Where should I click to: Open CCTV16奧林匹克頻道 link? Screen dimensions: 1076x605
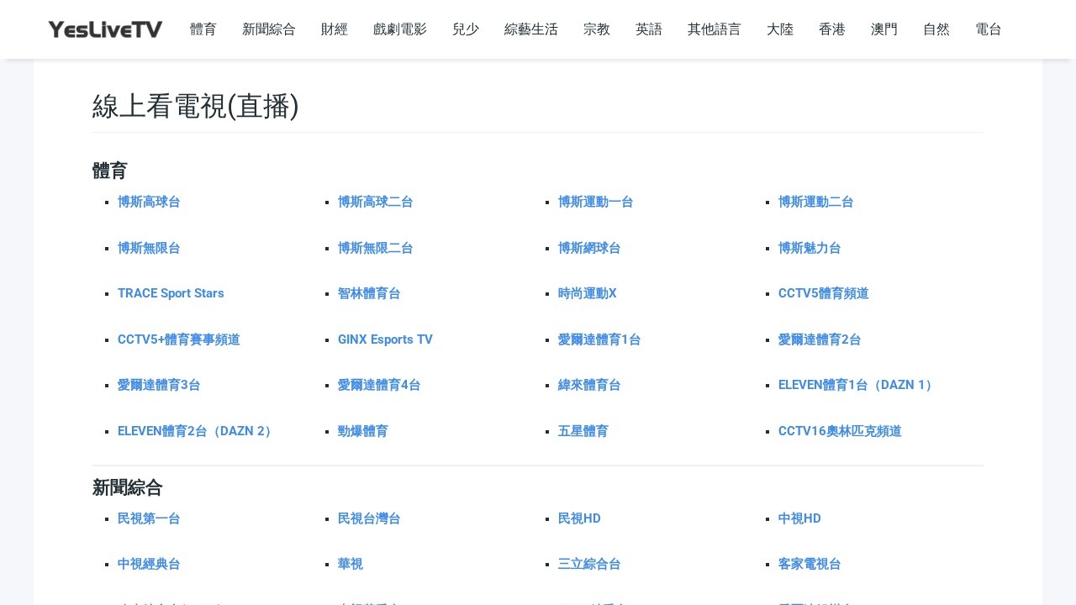tap(840, 431)
